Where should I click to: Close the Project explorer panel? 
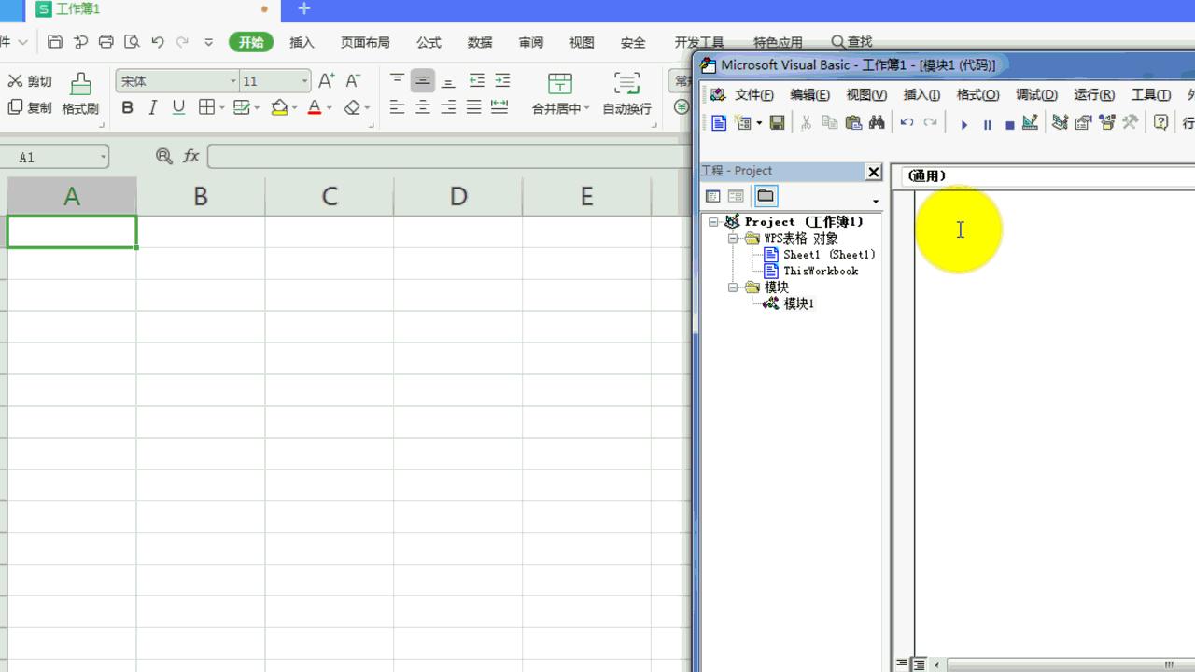pyautogui.click(x=874, y=171)
